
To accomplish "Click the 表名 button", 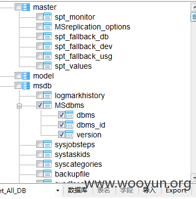I will coord(104,190).
